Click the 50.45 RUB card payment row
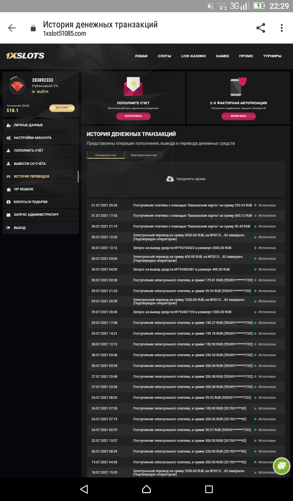The width and height of the screenshot is (293, 501). [186, 226]
